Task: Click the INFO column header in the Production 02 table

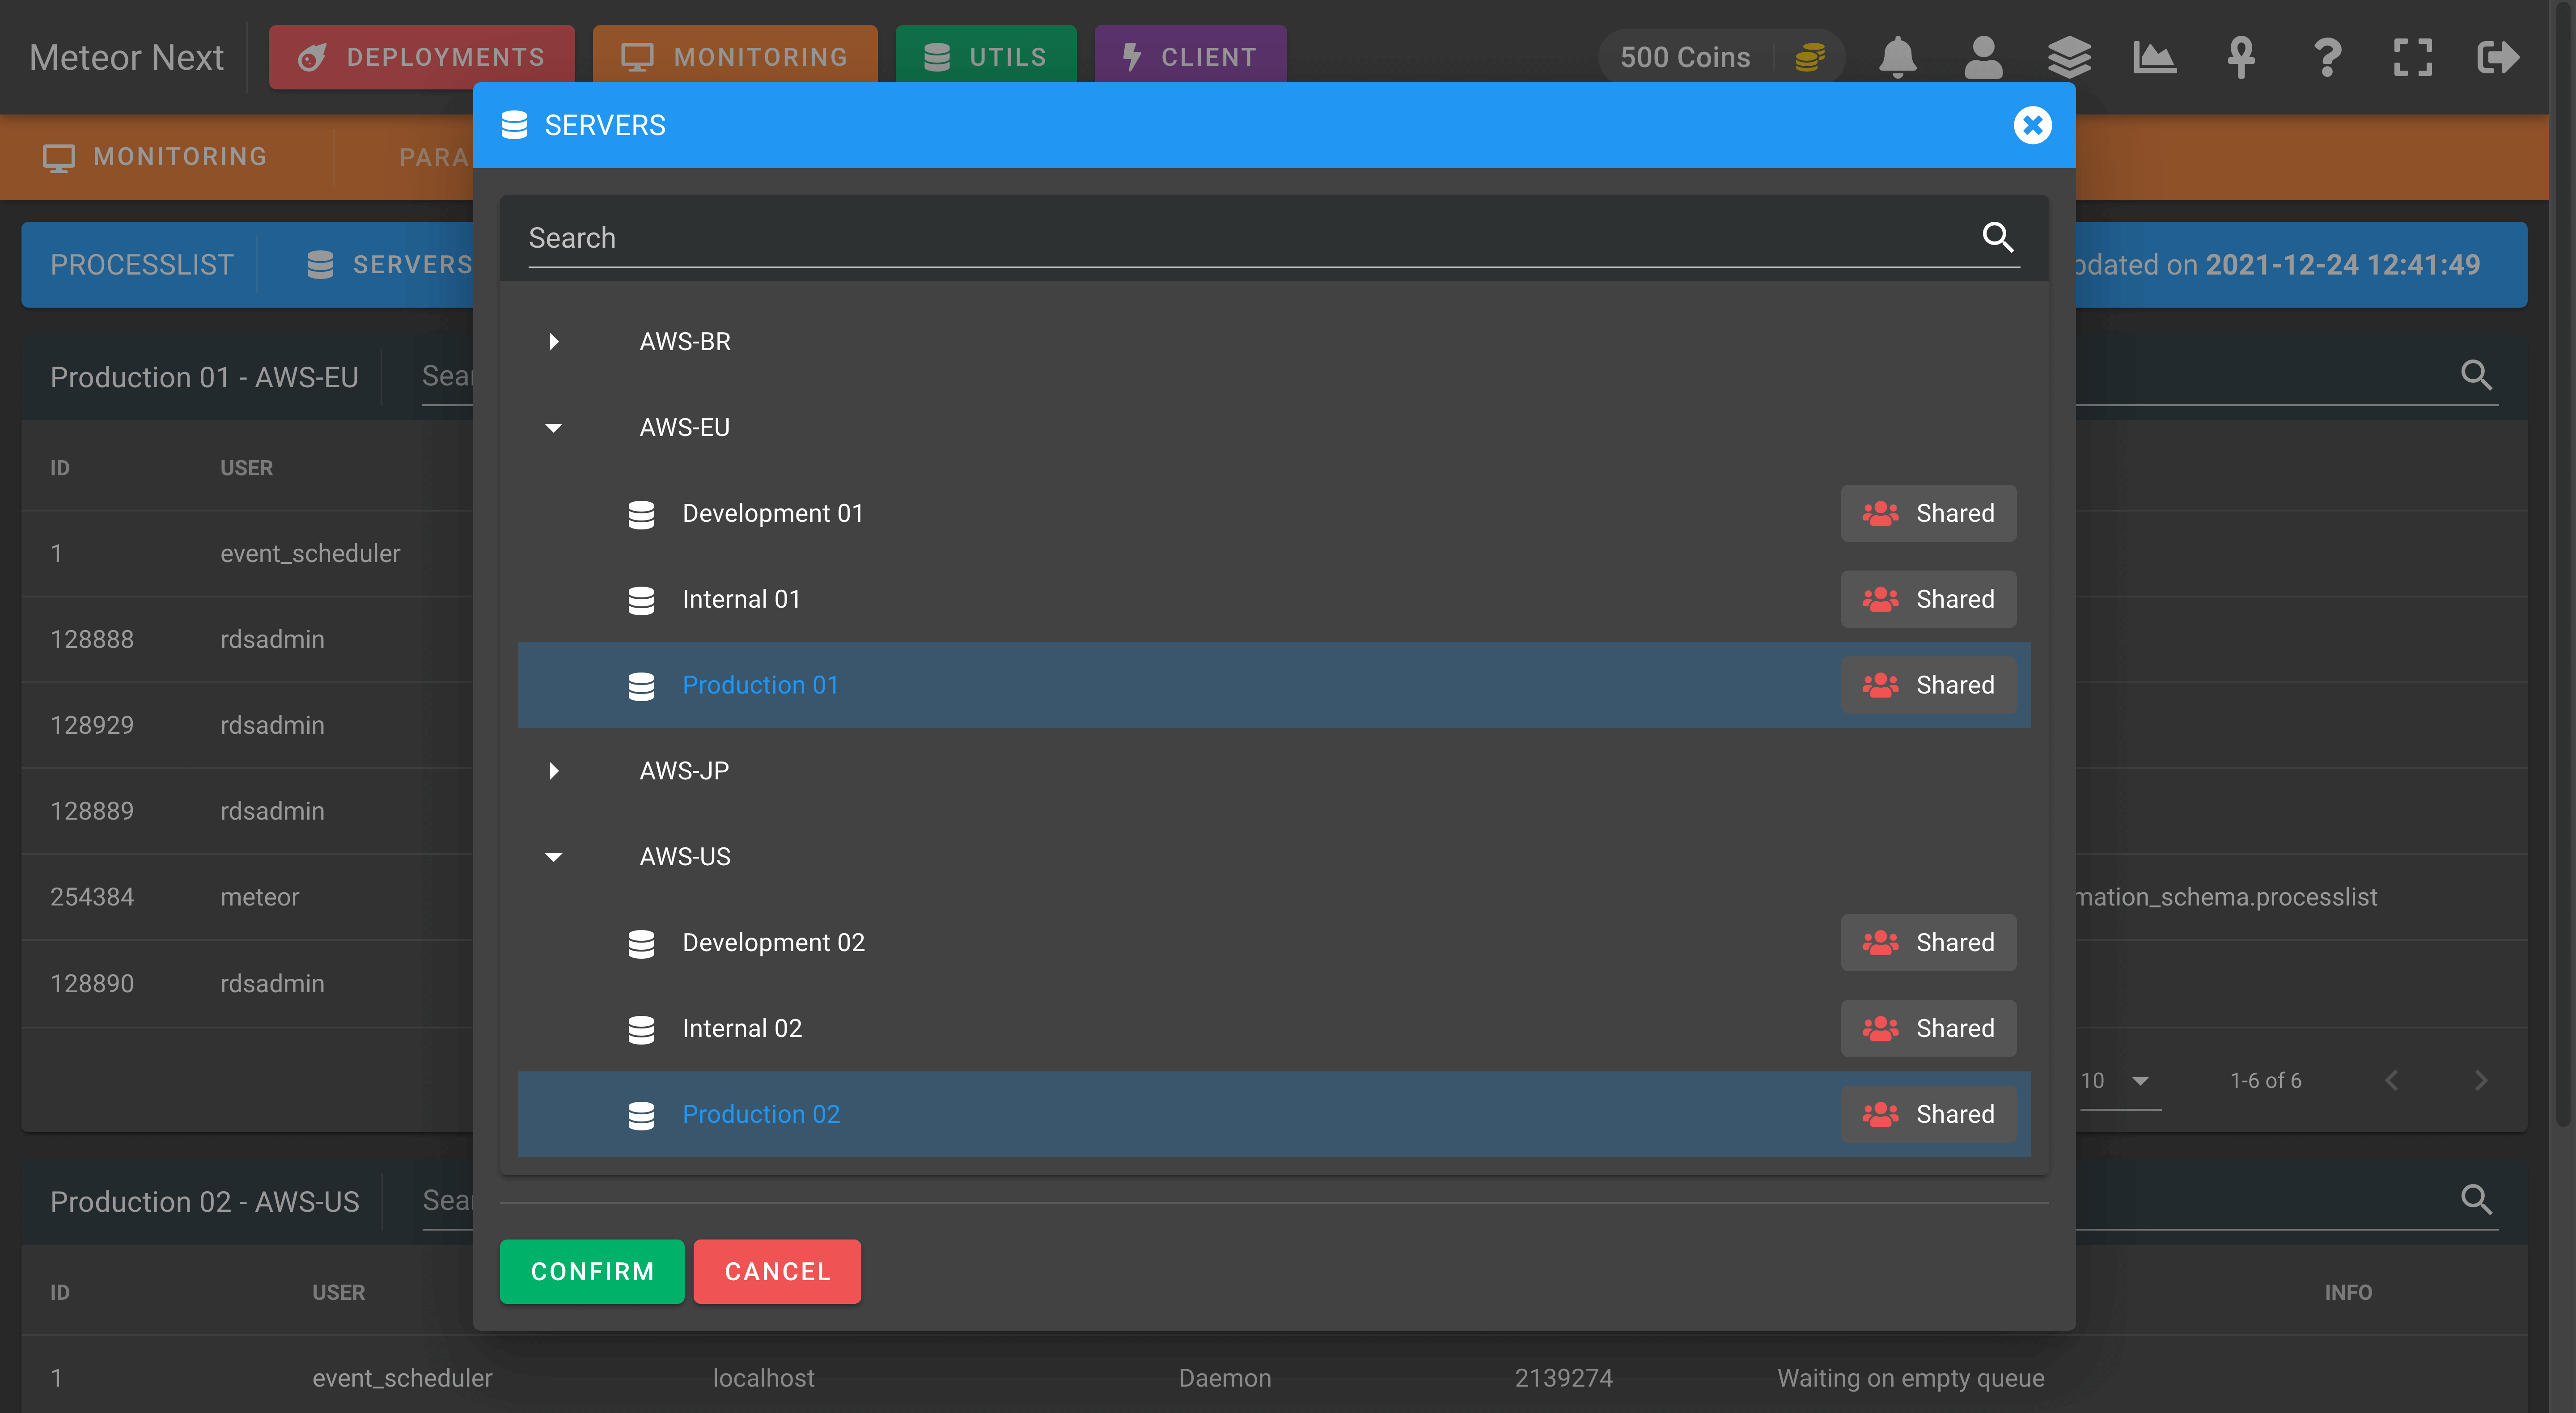Action: [2347, 1293]
